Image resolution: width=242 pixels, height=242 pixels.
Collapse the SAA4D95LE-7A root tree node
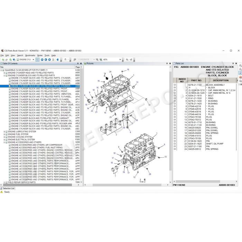click(1, 70)
